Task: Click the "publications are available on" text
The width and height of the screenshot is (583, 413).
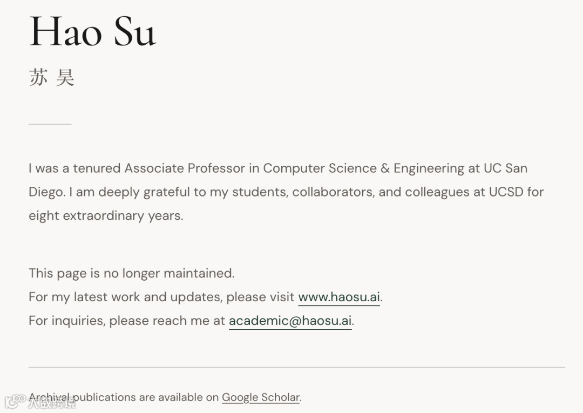Action: pyautogui.click(x=146, y=397)
